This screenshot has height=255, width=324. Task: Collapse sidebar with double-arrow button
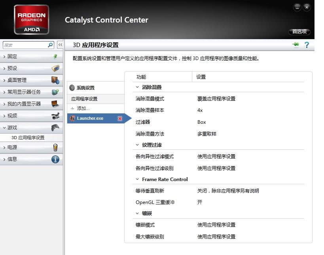coord(60,45)
